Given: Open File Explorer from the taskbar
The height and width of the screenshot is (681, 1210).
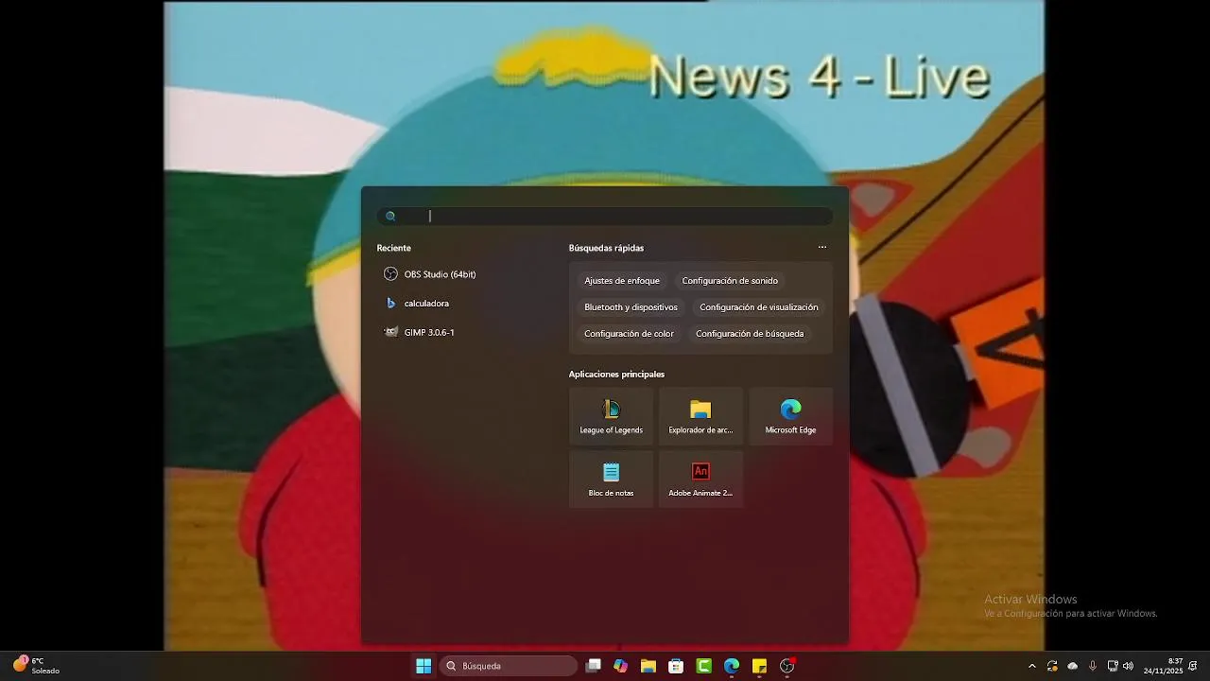Looking at the screenshot, I should pos(648,666).
